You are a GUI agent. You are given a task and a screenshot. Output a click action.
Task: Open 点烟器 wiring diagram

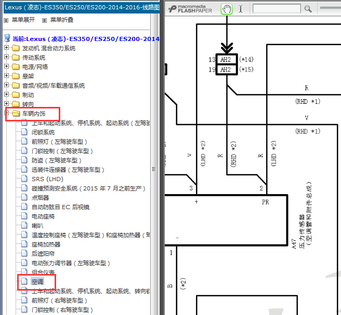point(40,198)
